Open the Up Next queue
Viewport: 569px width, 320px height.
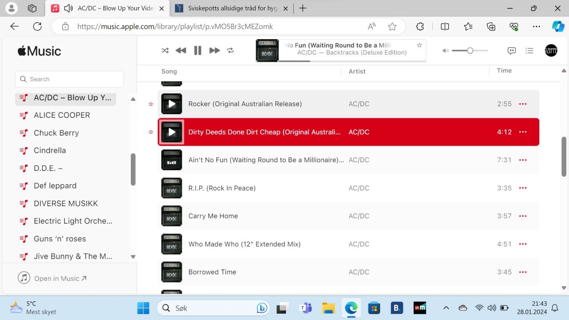[529, 50]
